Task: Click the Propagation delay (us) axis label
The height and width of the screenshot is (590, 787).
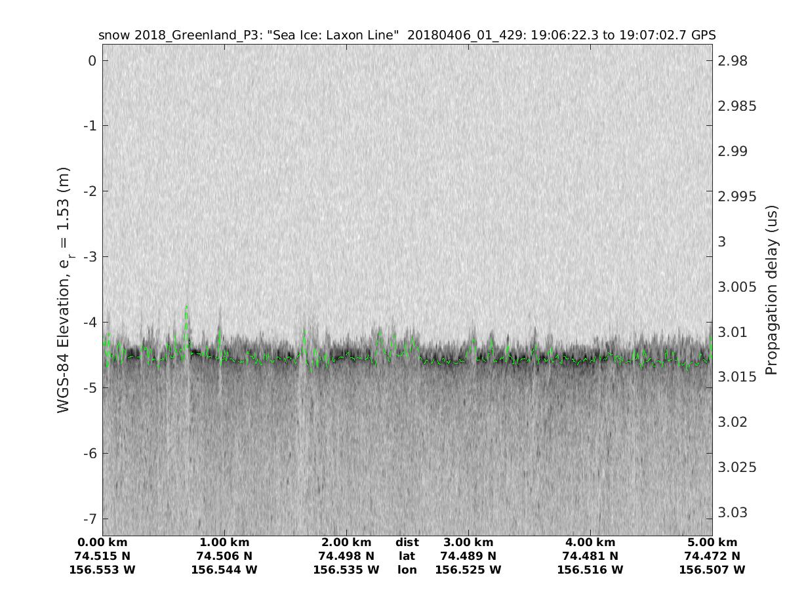Action: [x=771, y=289]
